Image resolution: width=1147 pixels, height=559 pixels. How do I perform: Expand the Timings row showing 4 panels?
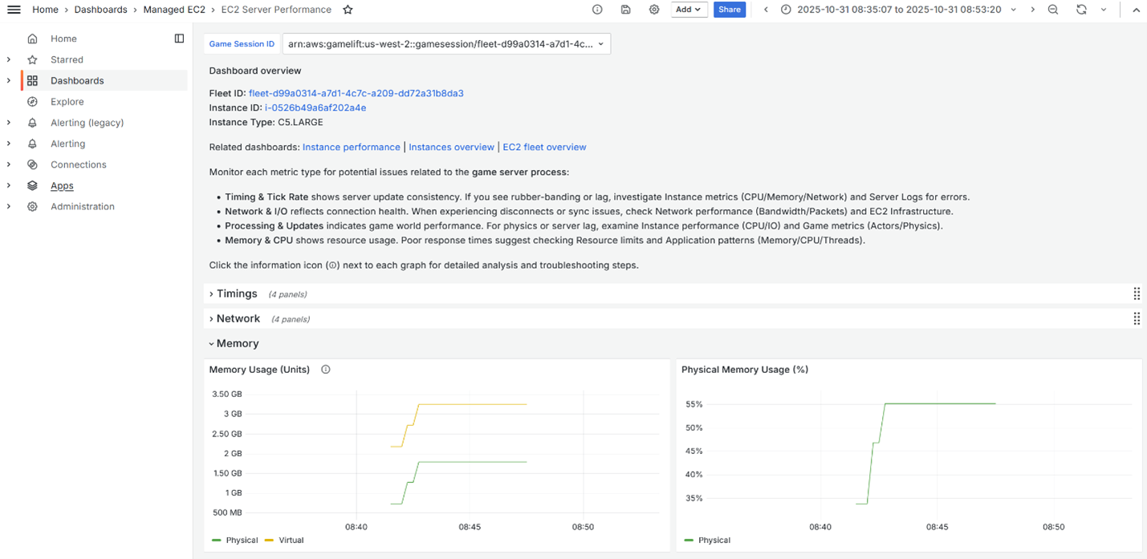[237, 294]
